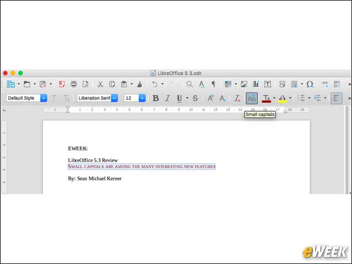Click the Save document icon
The width and height of the screenshot is (352, 264).
43,84
